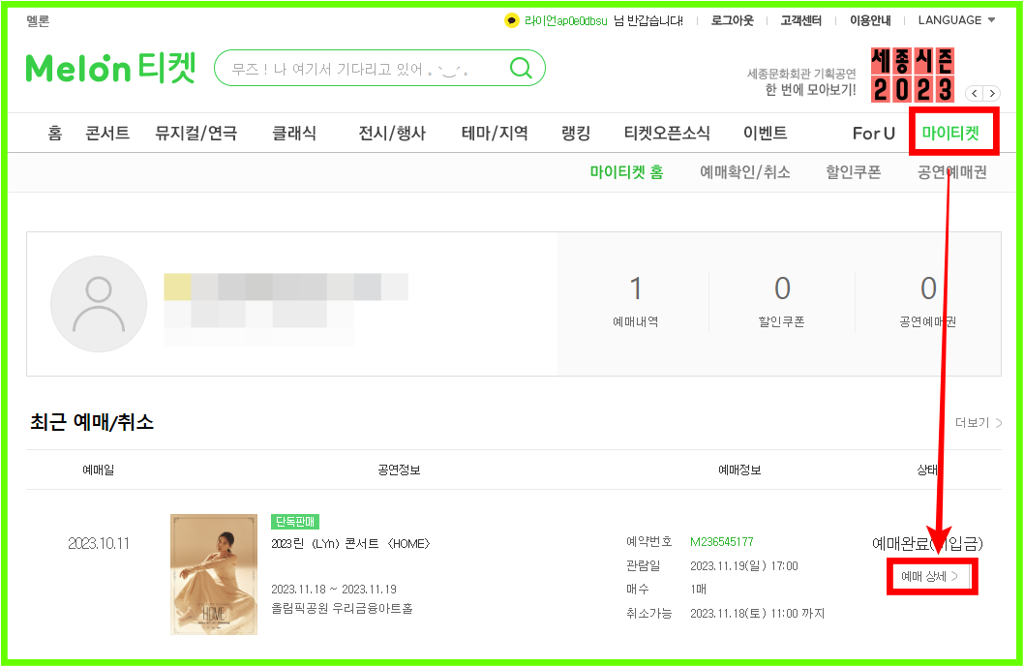Image resolution: width=1024 pixels, height=667 pixels.
Task: Click the ticket count 1매
Action: pyautogui.click(x=698, y=590)
